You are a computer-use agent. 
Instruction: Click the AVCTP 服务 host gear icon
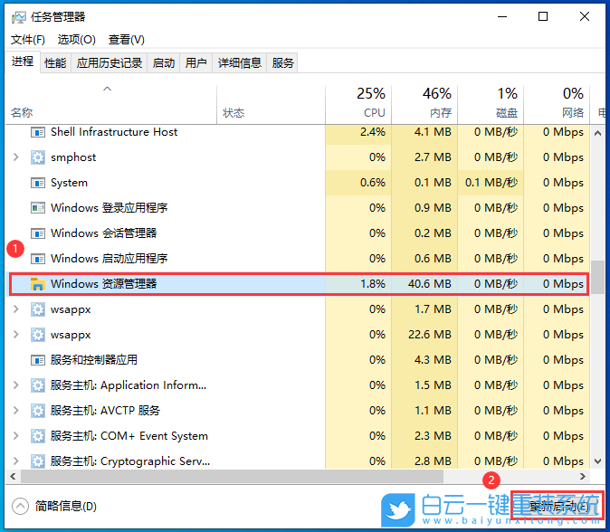coord(38,411)
